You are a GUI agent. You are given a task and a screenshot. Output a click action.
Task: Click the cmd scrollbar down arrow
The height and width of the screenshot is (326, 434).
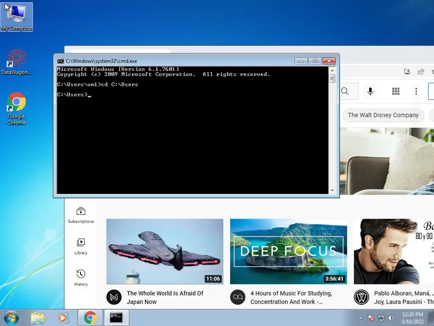[332, 191]
